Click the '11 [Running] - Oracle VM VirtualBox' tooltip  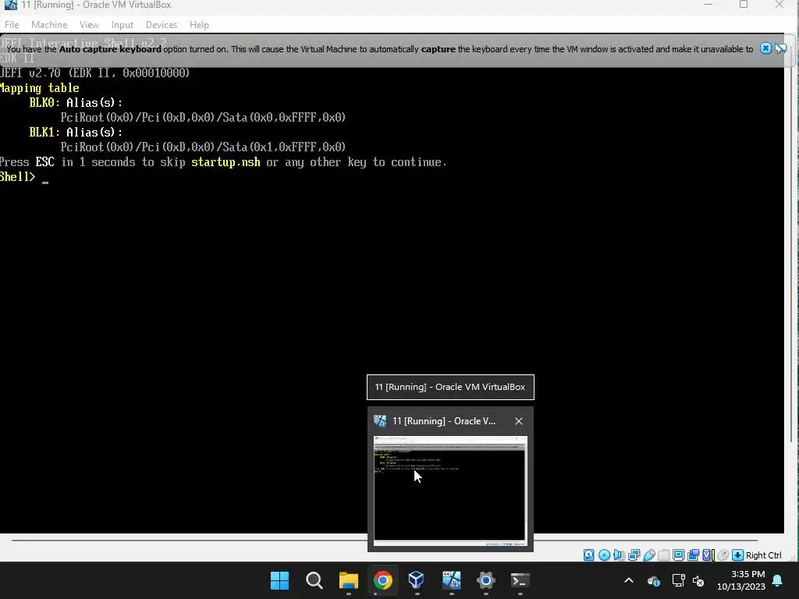click(450, 387)
